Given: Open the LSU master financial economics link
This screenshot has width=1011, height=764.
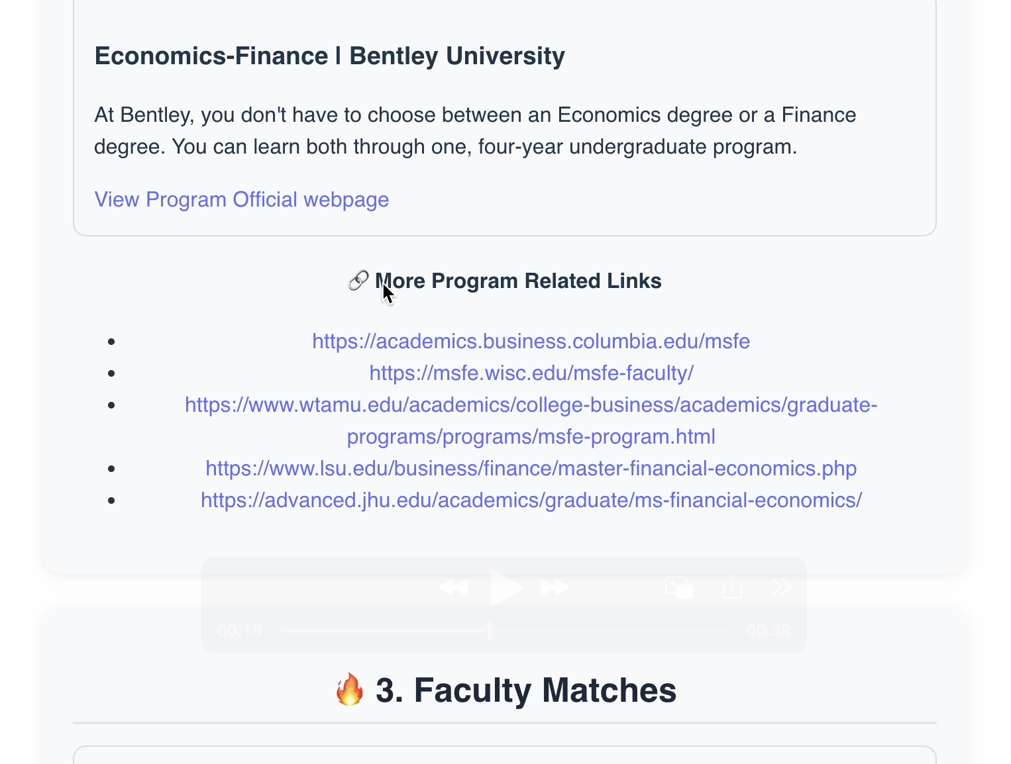Looking at the screenshot, I should pyautogui.click(x=531, y=469).
